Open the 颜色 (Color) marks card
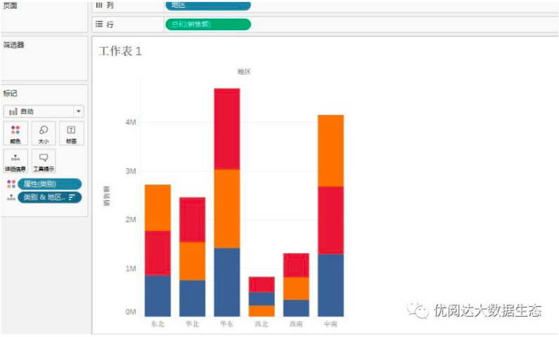 point(15,133)
